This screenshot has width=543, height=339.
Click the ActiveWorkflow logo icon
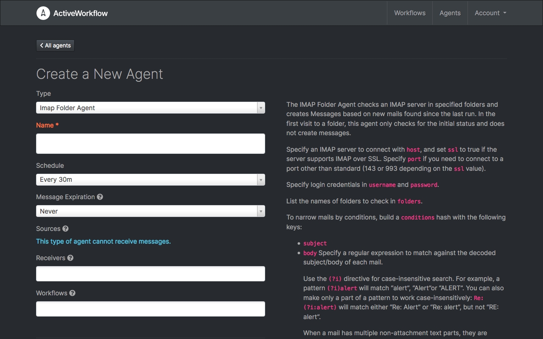(x=43, y=13)
